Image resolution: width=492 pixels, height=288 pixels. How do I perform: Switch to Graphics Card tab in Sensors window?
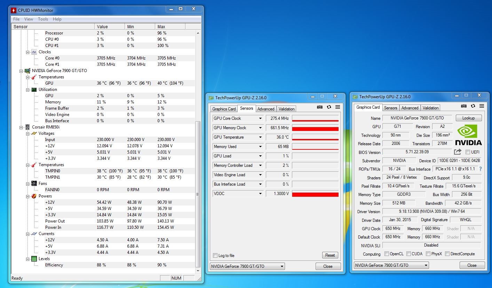click(x=224, y=109)
